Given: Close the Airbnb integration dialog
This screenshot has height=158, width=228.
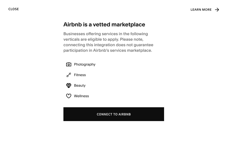Looking at the screenshot, I should (x=14, y=9).
